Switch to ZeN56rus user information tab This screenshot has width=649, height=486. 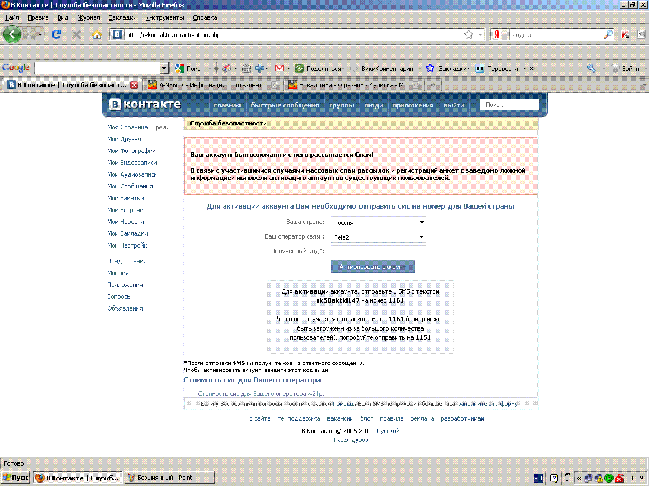point(213,85)
